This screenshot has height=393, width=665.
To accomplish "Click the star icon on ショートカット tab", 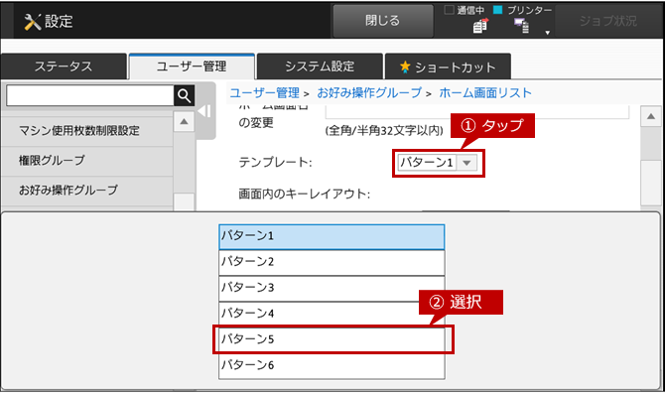I will pos(405,66).
